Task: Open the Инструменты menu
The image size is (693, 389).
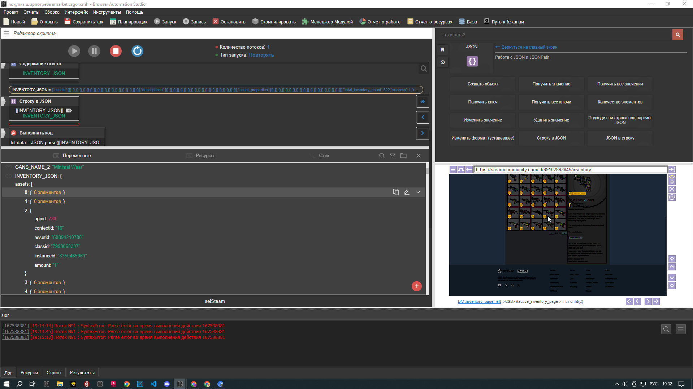Action: coord(107,12)
